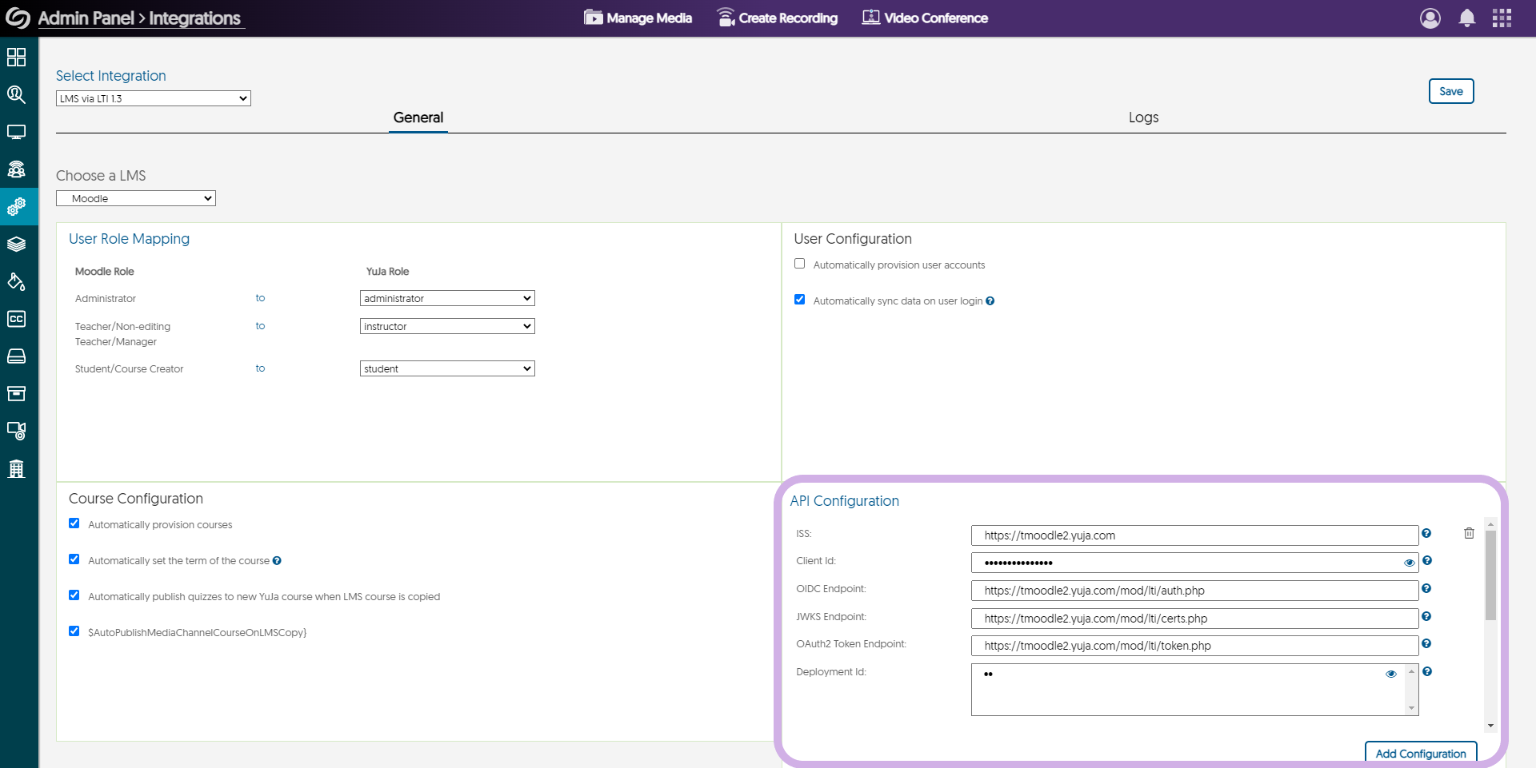Open the Select Integration dropdown
1536x768 pixels.
click(153, 98)
